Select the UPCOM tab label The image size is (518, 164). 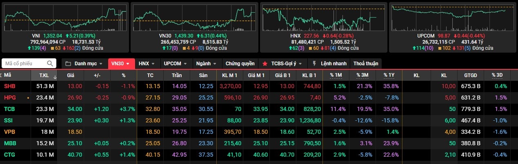pyautogui.click(x=172, y=64)
